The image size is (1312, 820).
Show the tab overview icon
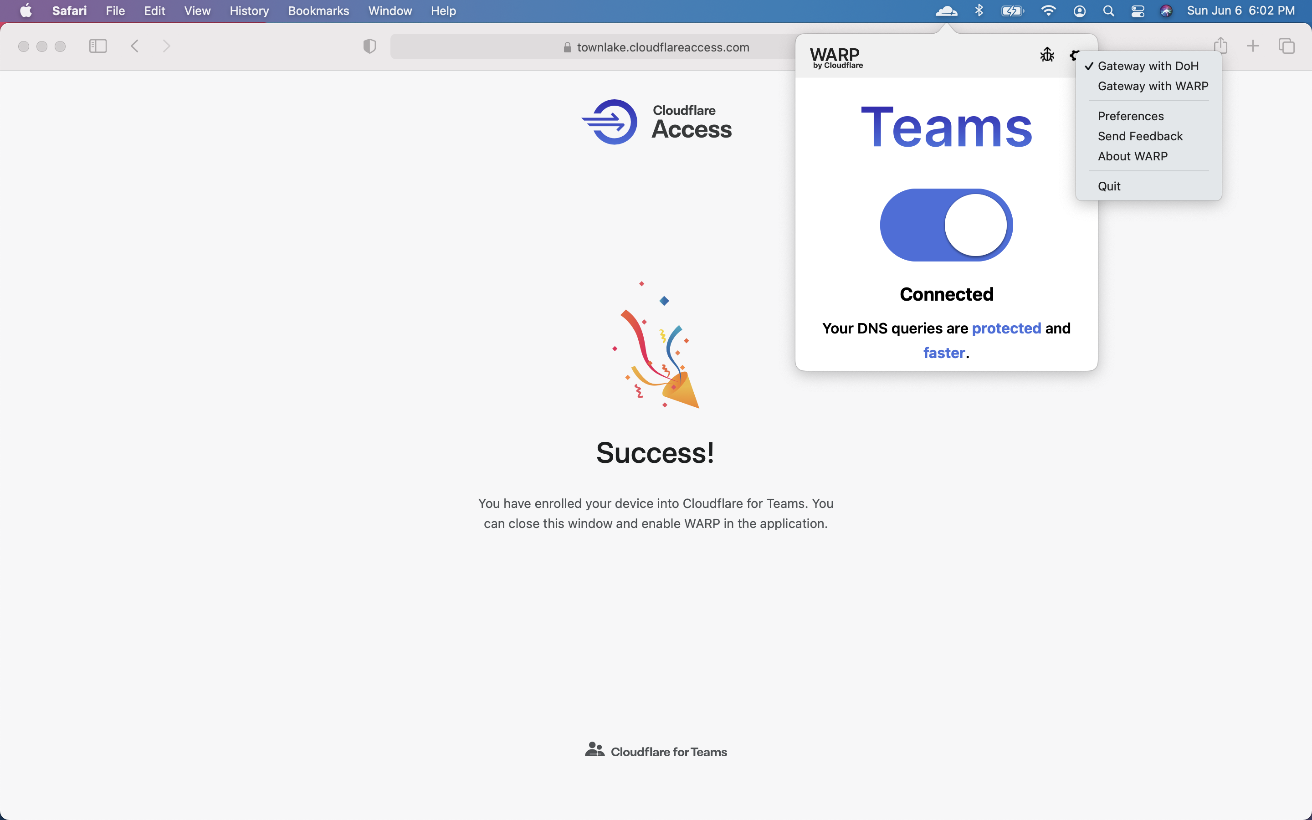click(1286, 46)
